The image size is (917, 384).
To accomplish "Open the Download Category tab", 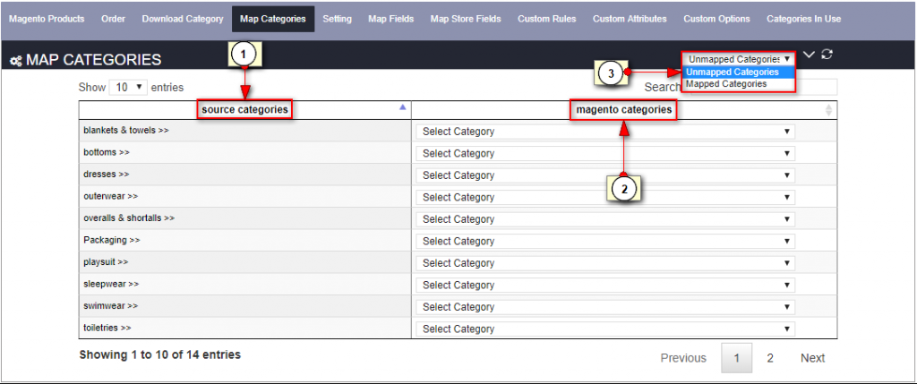I will 183,19.
